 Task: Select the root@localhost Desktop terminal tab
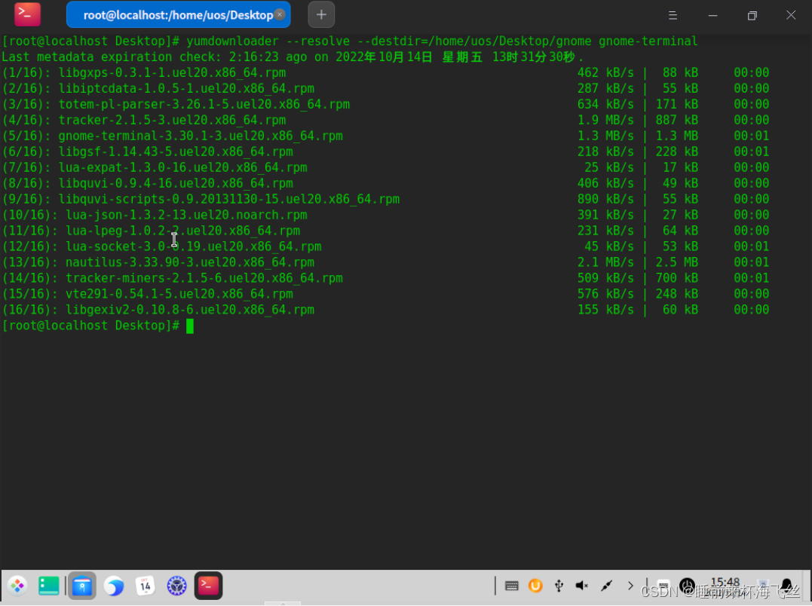[173, 14]
